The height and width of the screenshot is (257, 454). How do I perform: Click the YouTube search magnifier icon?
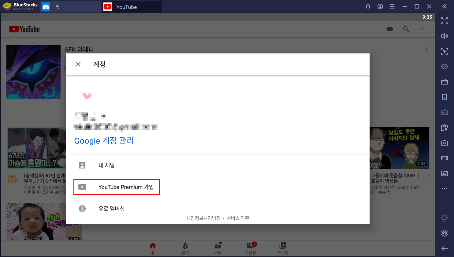(406, 29)
